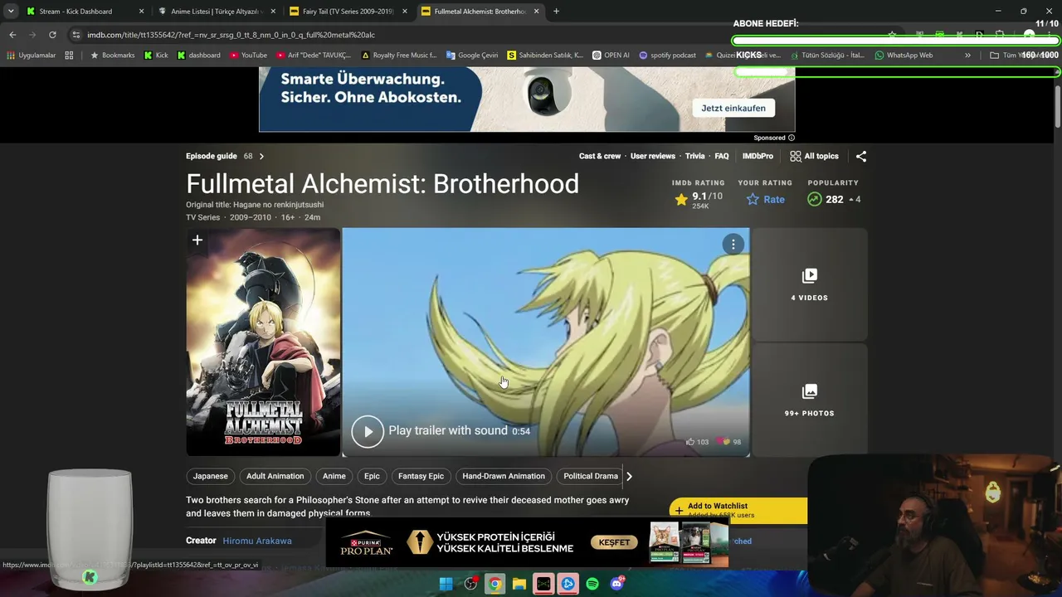Open the Google Çeviri bookmark
1062x597 pixels.
472,56
